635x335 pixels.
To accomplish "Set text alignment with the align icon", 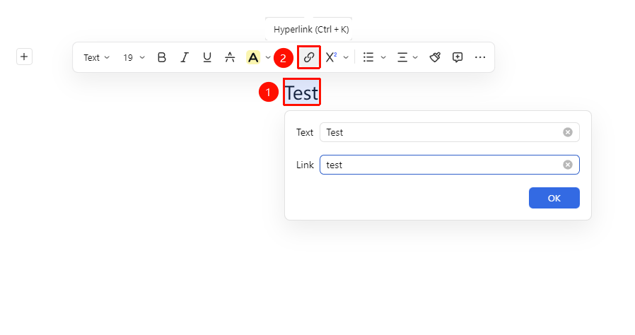I will 402,57.
